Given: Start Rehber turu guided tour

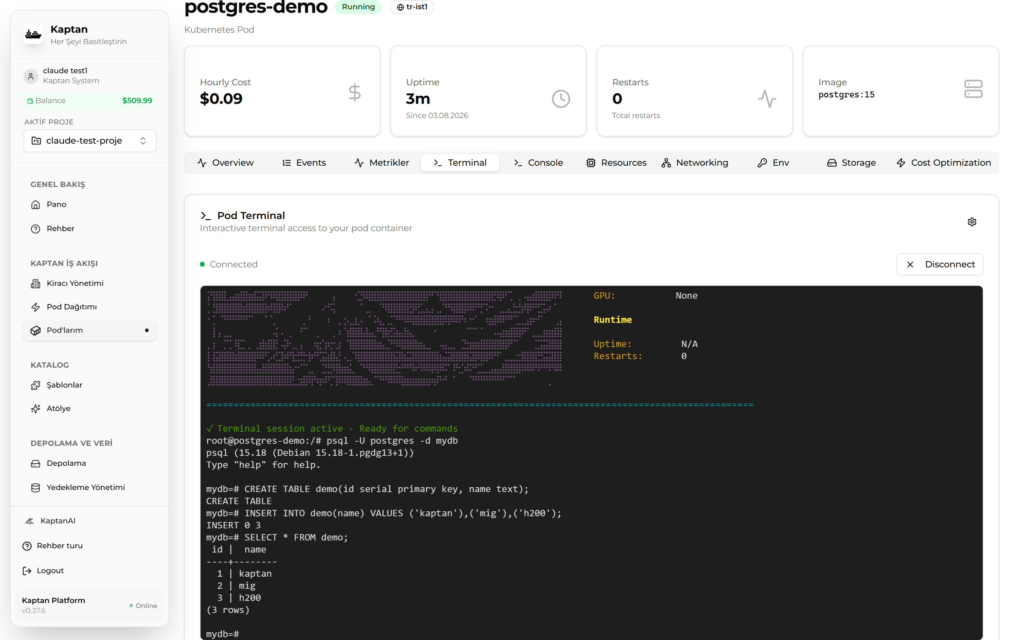Looking at the screenshot, I should pyautogui.click(x=90, y=546).
